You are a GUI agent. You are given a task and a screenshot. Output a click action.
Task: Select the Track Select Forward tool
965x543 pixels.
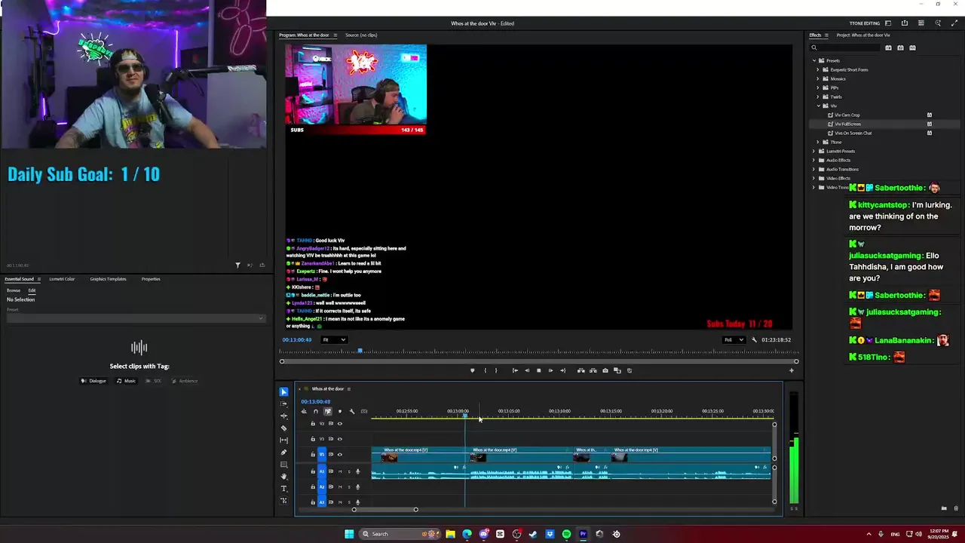(x=283, y=403)
